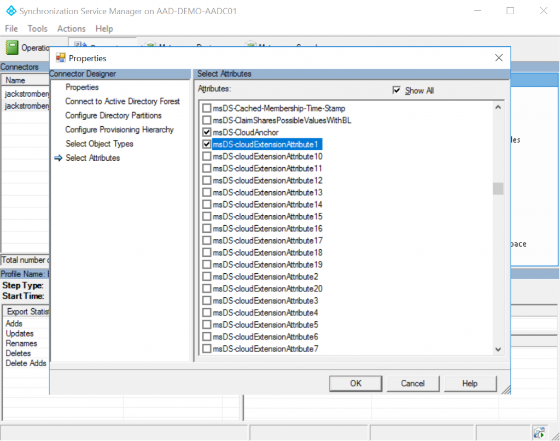
Task: Check msDS-cloudExtensionAttribute18 checkbox
Action: [x=206, y=252]
